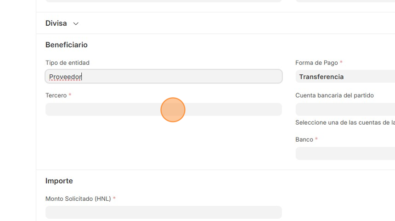Screen dimensions: 395x221
Task: Click the Banco input field
Action: click(345, 154)
